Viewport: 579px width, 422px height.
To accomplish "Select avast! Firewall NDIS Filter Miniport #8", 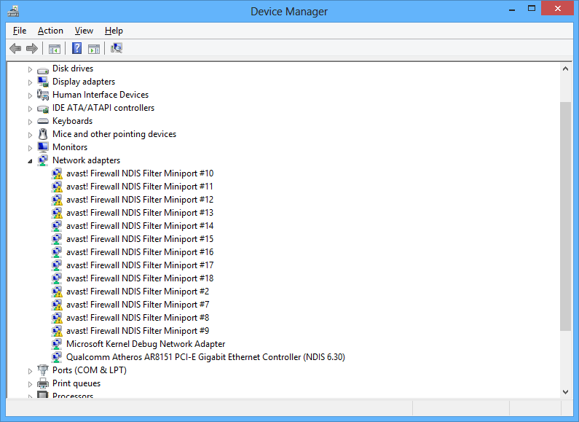I will pyautogui.click(x=138, y=318).
